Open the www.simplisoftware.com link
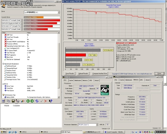167x134 pixels. click(144, 74)
